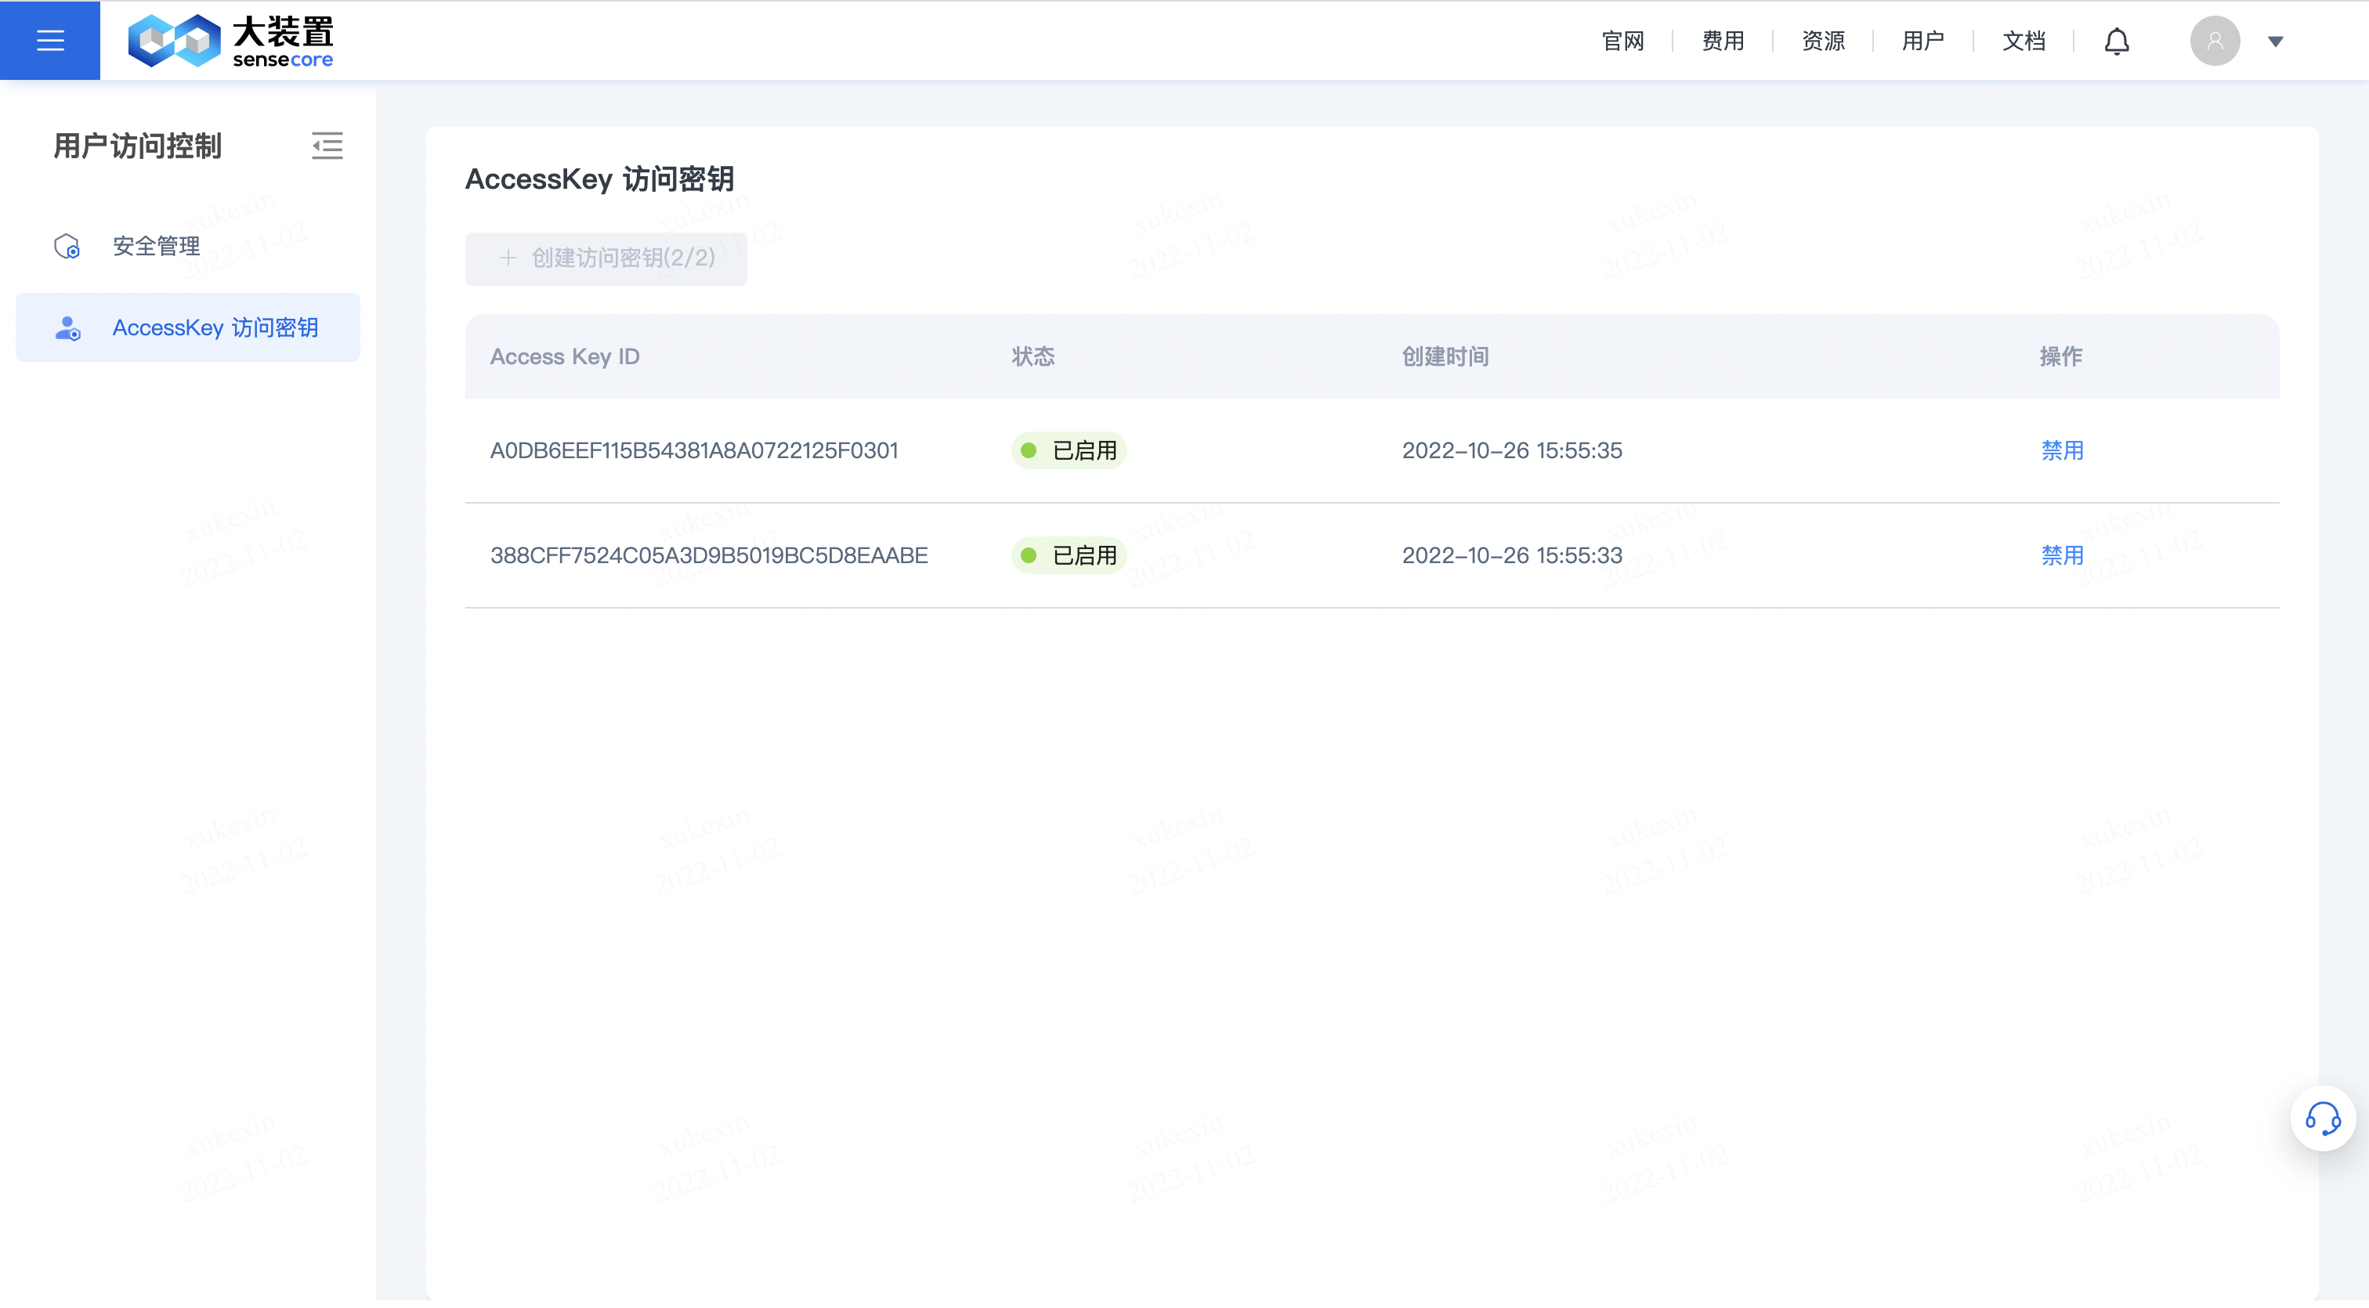This screenshot has height=1308, width=2369.
Task: Click the Access Key ID 388CFF7524C05A3D9B5019BC5D8EAABE
Action: coord(709,555)
